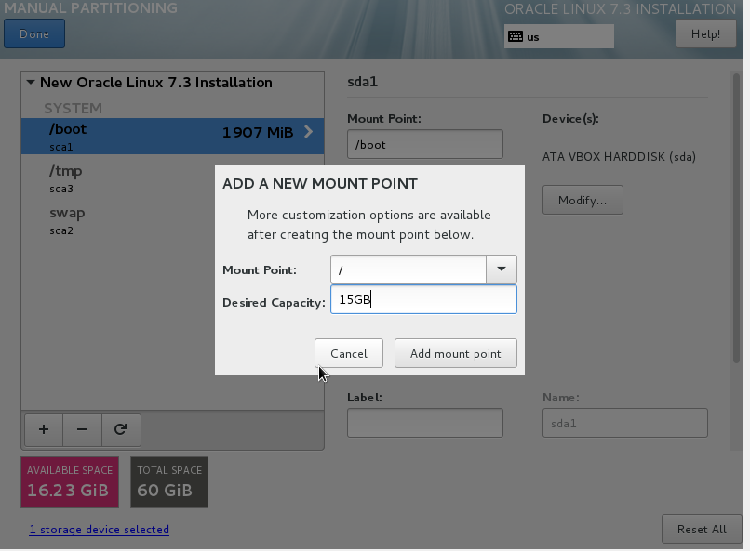Open the Help! button
The width and height of the screenshot is (750, 551).
tap(706, 33)
